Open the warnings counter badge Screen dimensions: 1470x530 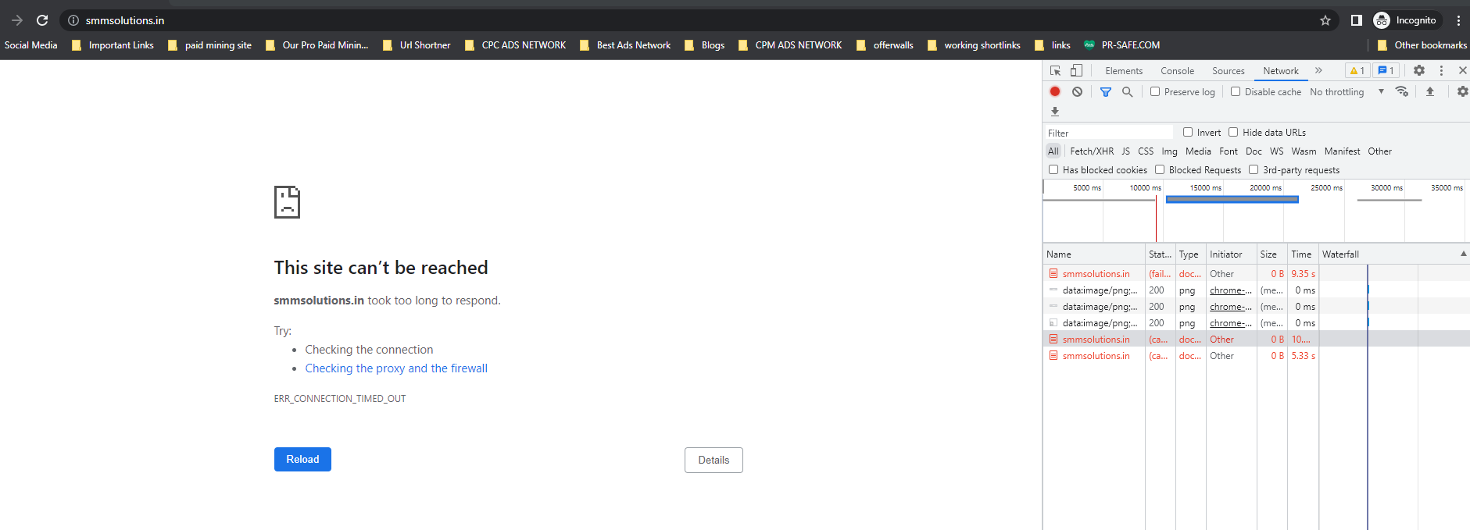(1357, 70)
